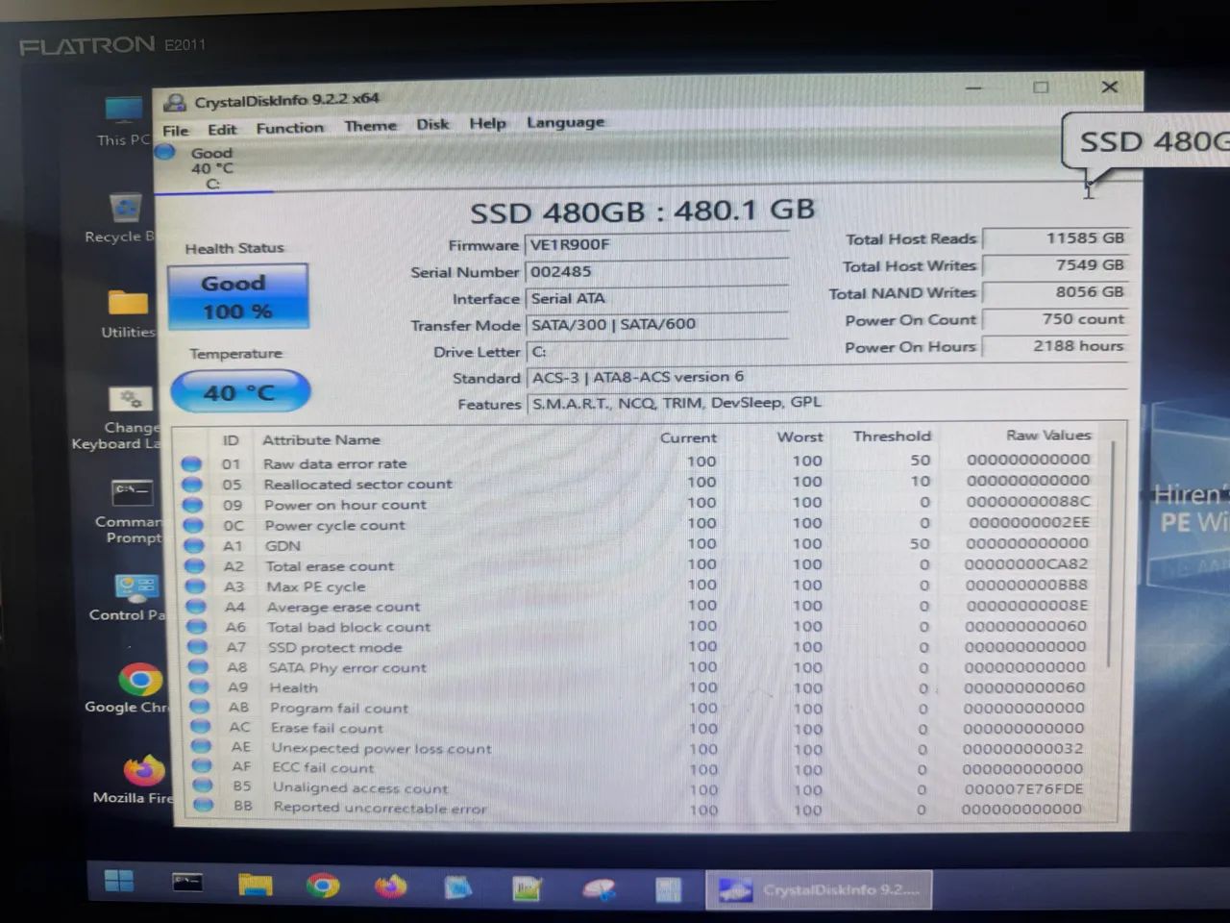The width and height of the screenshot is (1230, 923).
Task: Click the Serial Number field
Action: point(657,271)
